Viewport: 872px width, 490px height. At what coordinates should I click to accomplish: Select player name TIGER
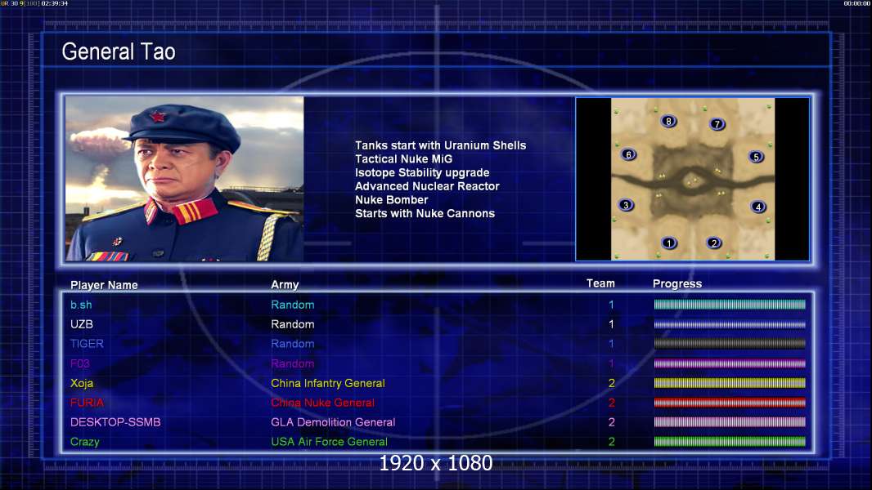[87, 344]
